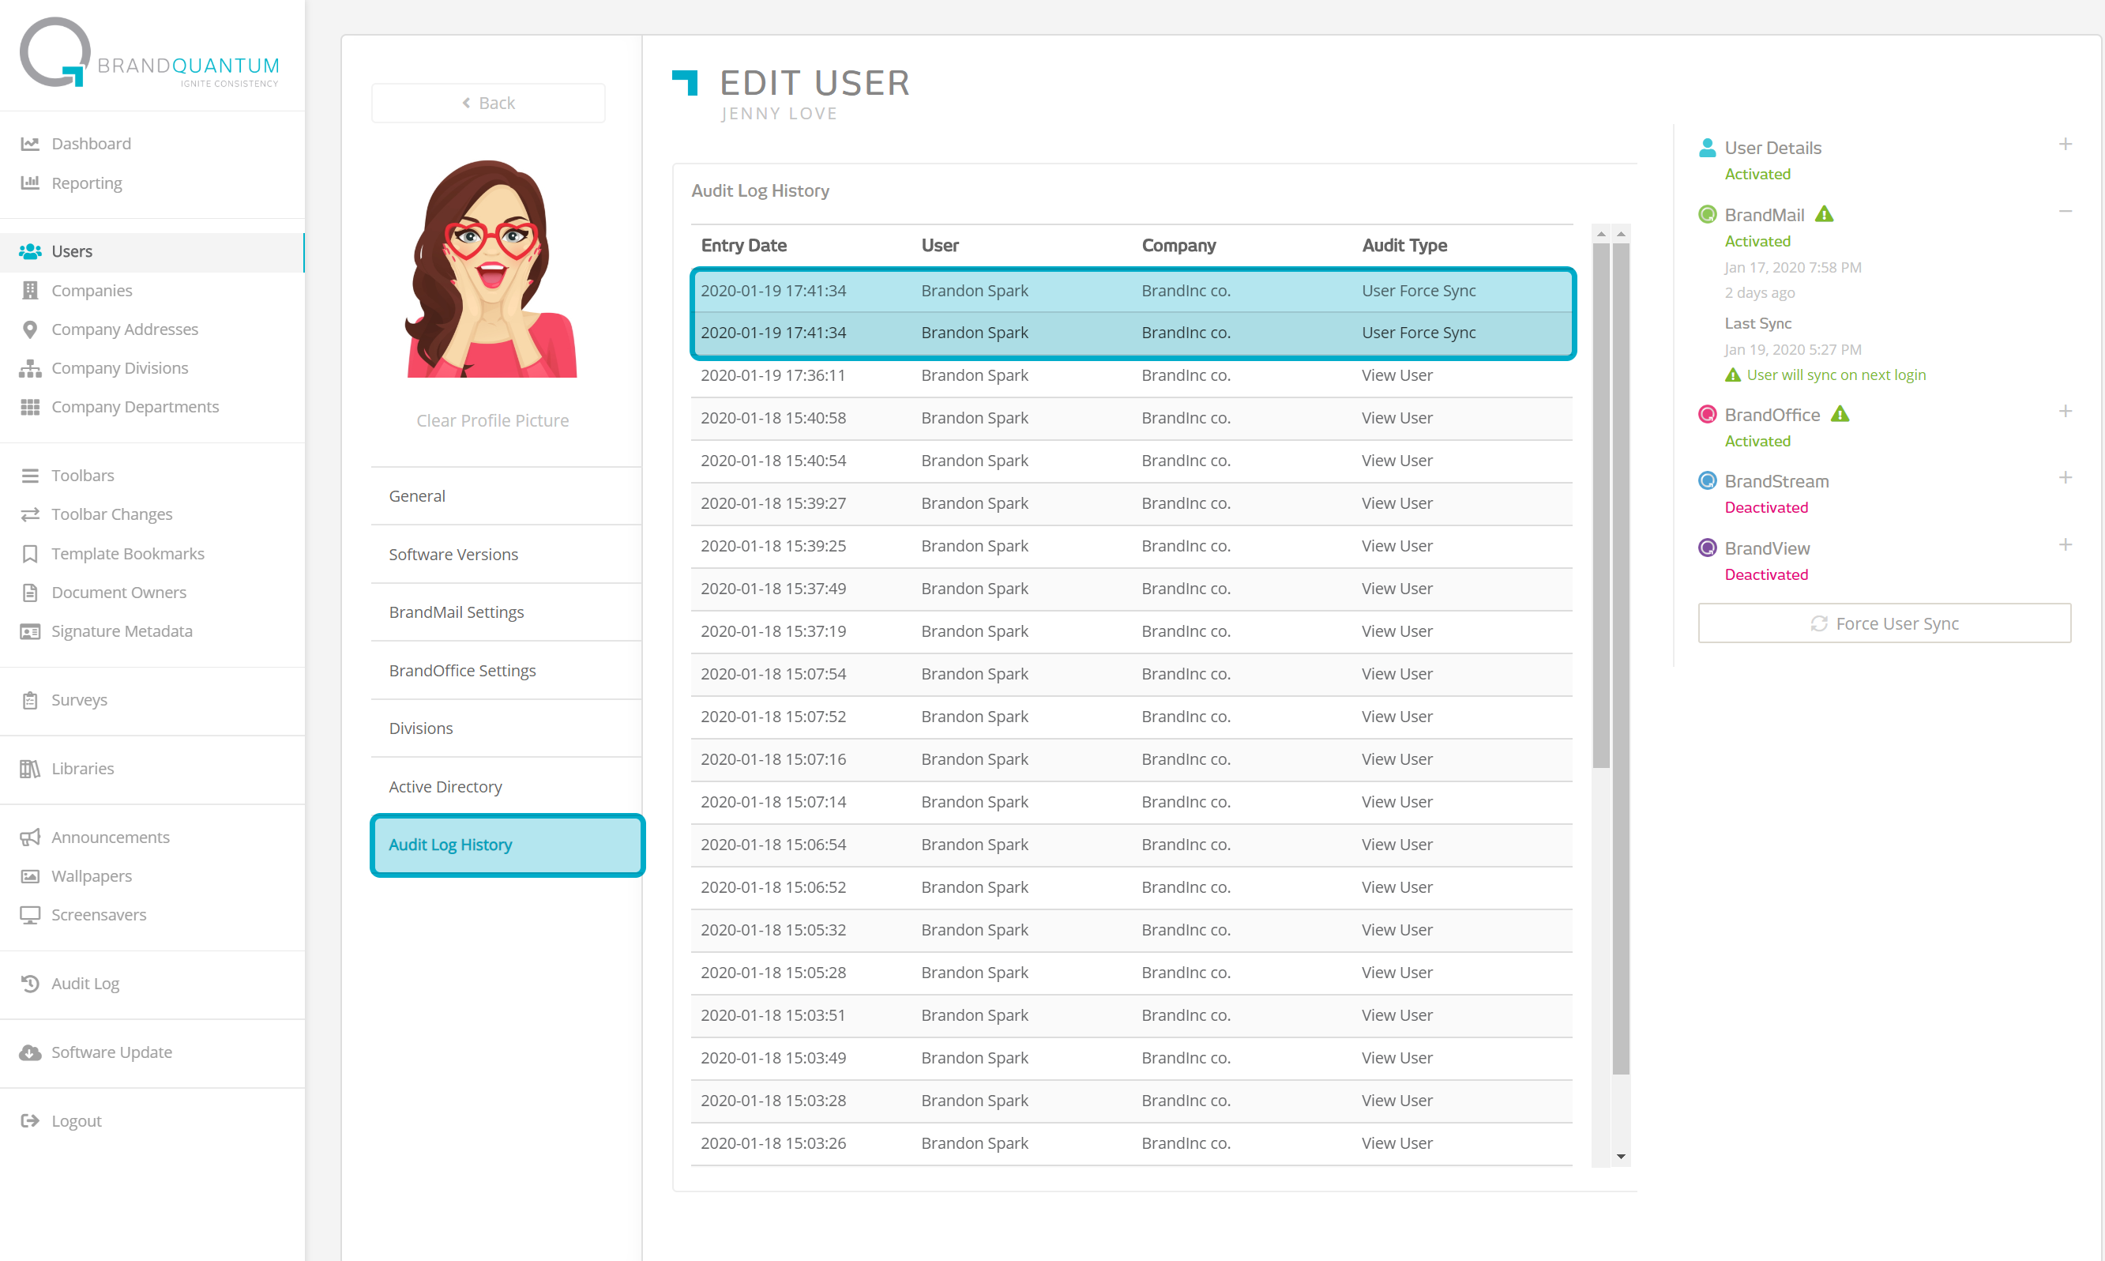Click the Announcements megaphone icon

click(x=30, y=838)
